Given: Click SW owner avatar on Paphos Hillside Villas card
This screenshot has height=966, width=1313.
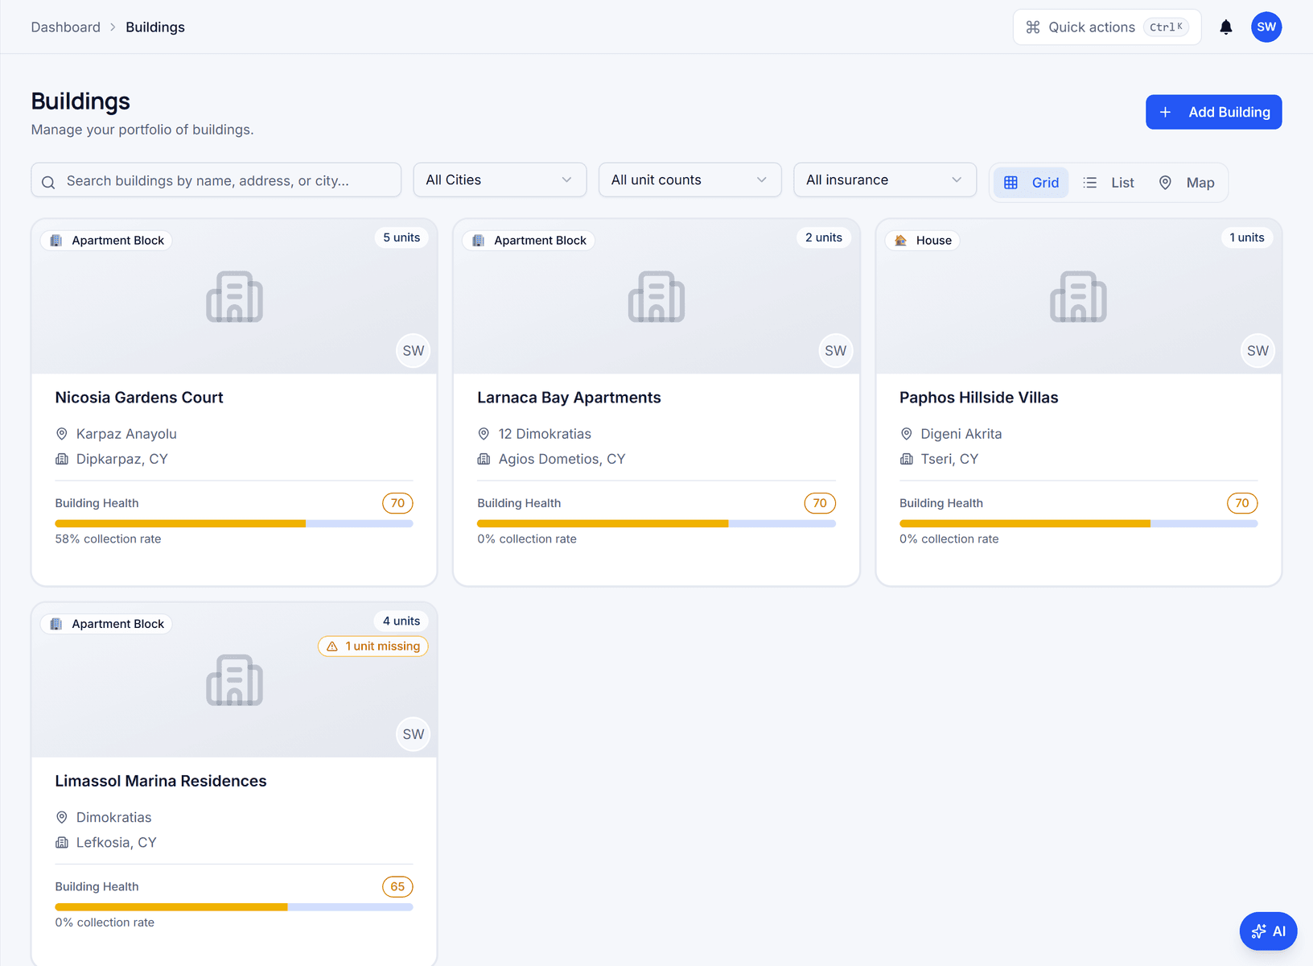Looking at the screenshot, I should coord(1257,351).
